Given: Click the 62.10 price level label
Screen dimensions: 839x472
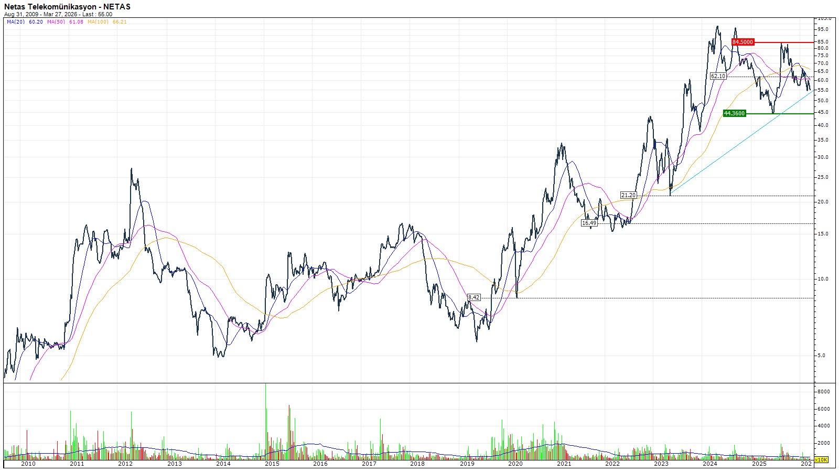Looking at the screenshot, I should click(718, 76).
